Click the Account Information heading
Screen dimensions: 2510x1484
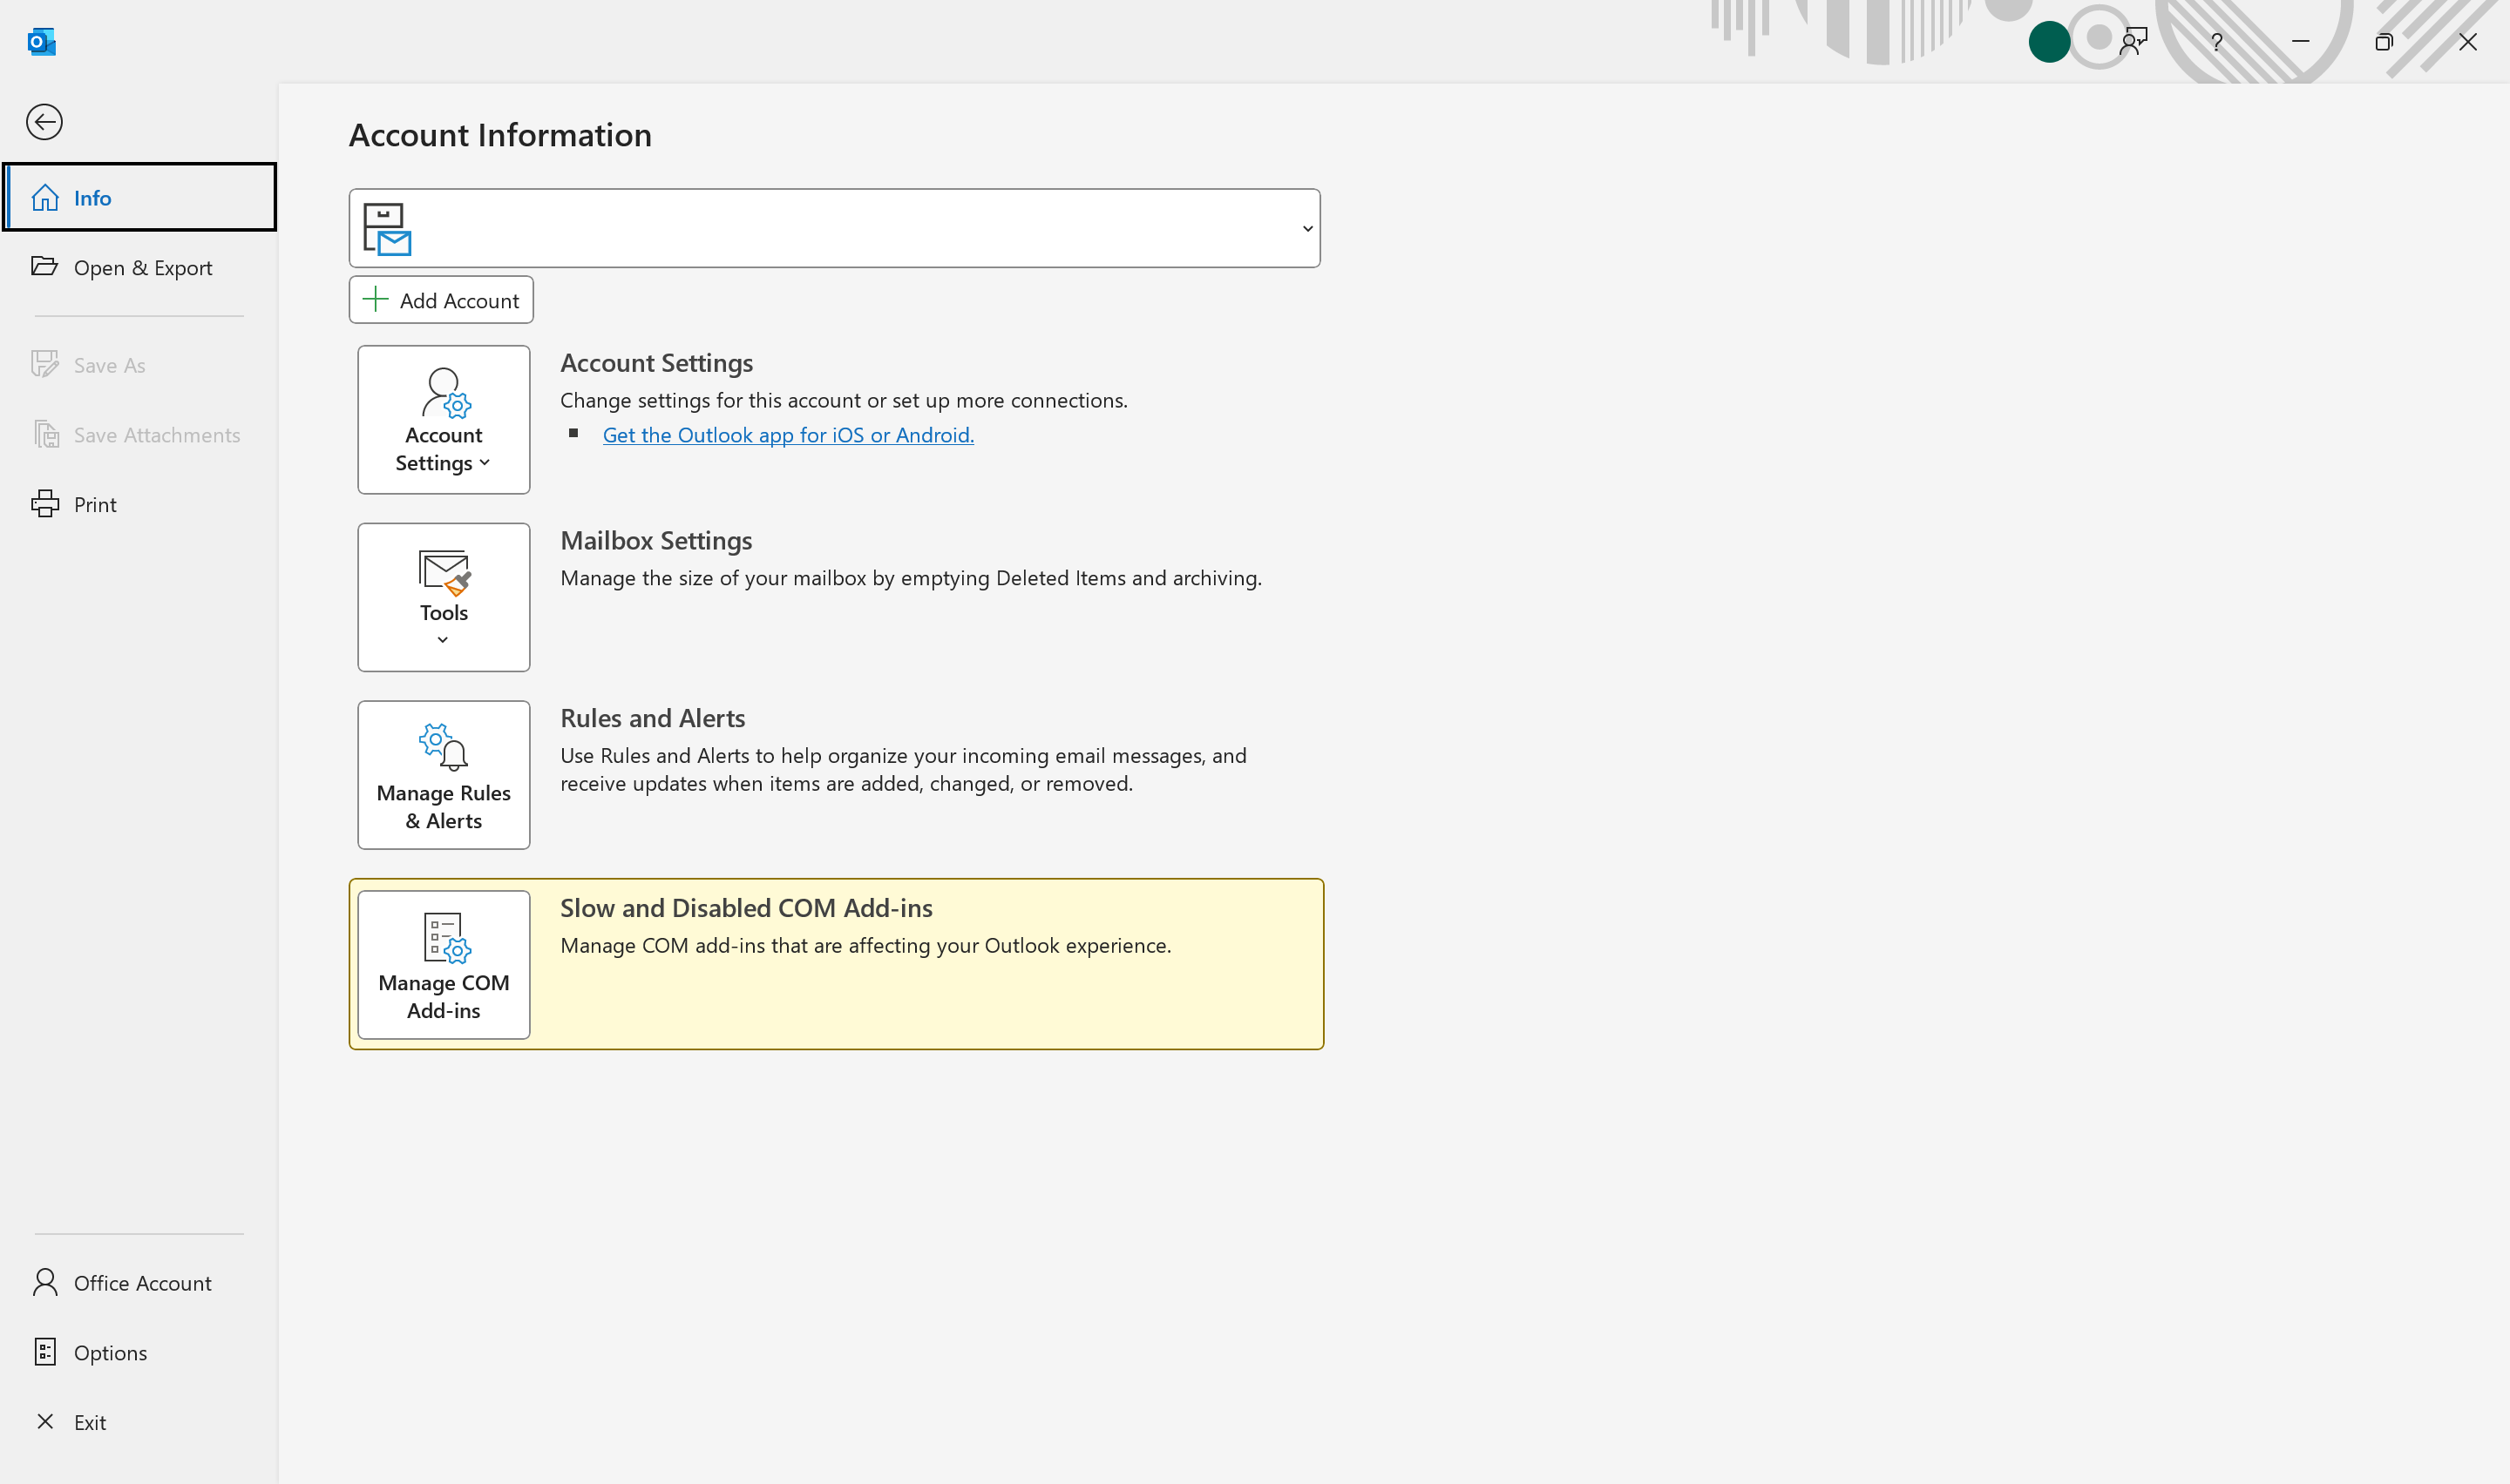pyautogui.click(x=500, y=135)
